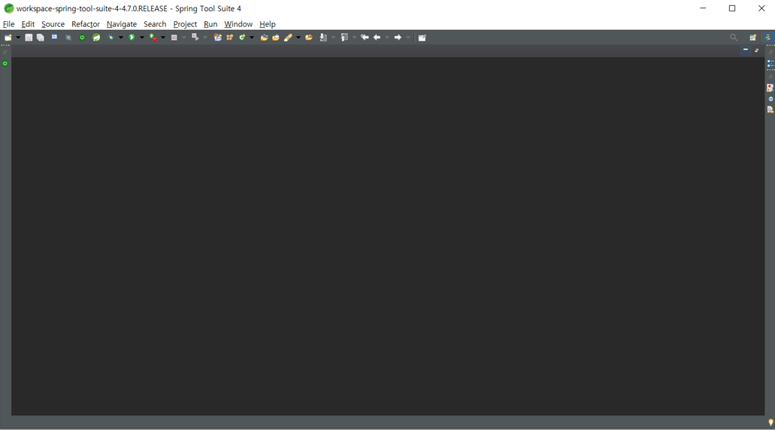Click the orange open-folder icon after Search
Viewport: 775px width, 430px height.
[x=309, y=38]
